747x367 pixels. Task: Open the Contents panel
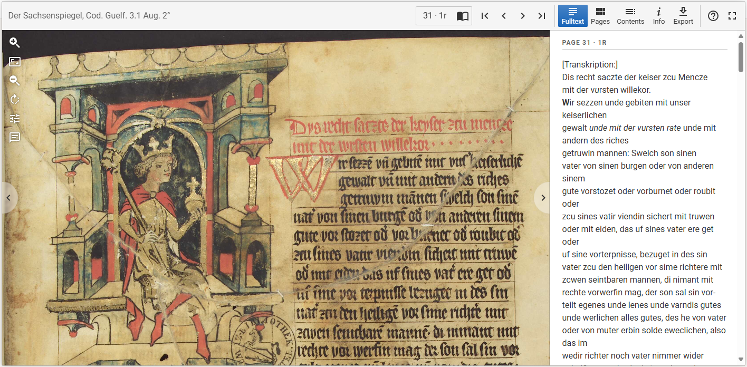coord(630,16)
